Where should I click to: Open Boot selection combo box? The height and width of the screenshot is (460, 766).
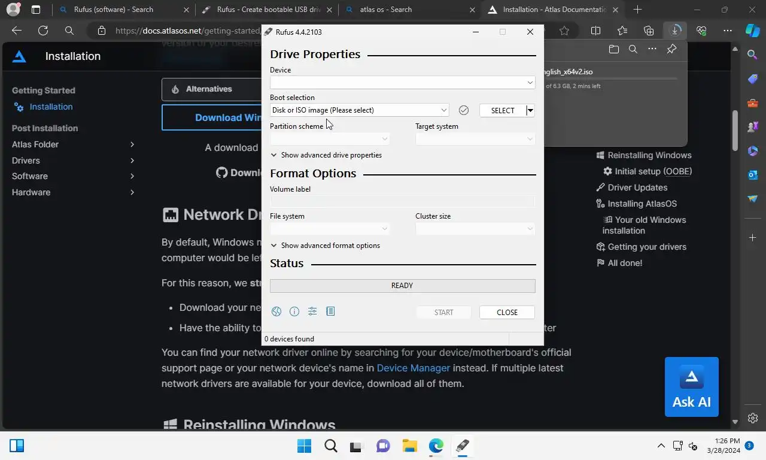pyautogui.click(x=359, y=110)
